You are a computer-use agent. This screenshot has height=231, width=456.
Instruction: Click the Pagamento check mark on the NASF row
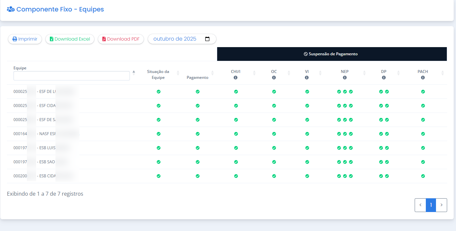(x=197, y=134)
